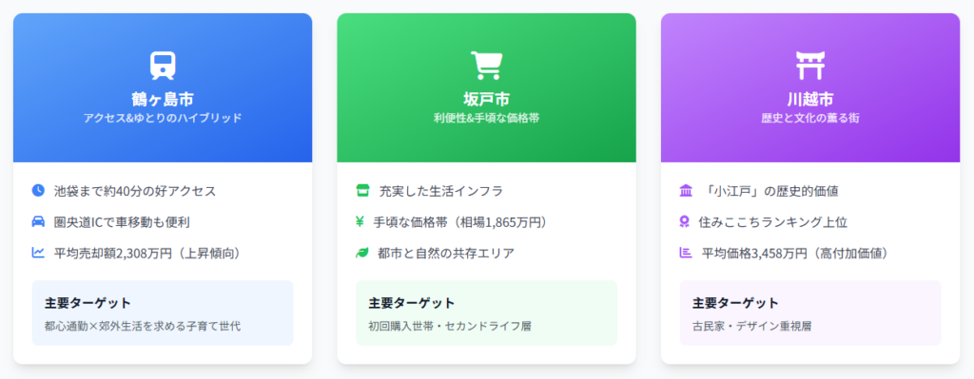The height and width of the screenshot is (379, 974).
Task: Click the torii gate icon above 川越市
Action: coord(810,66)
